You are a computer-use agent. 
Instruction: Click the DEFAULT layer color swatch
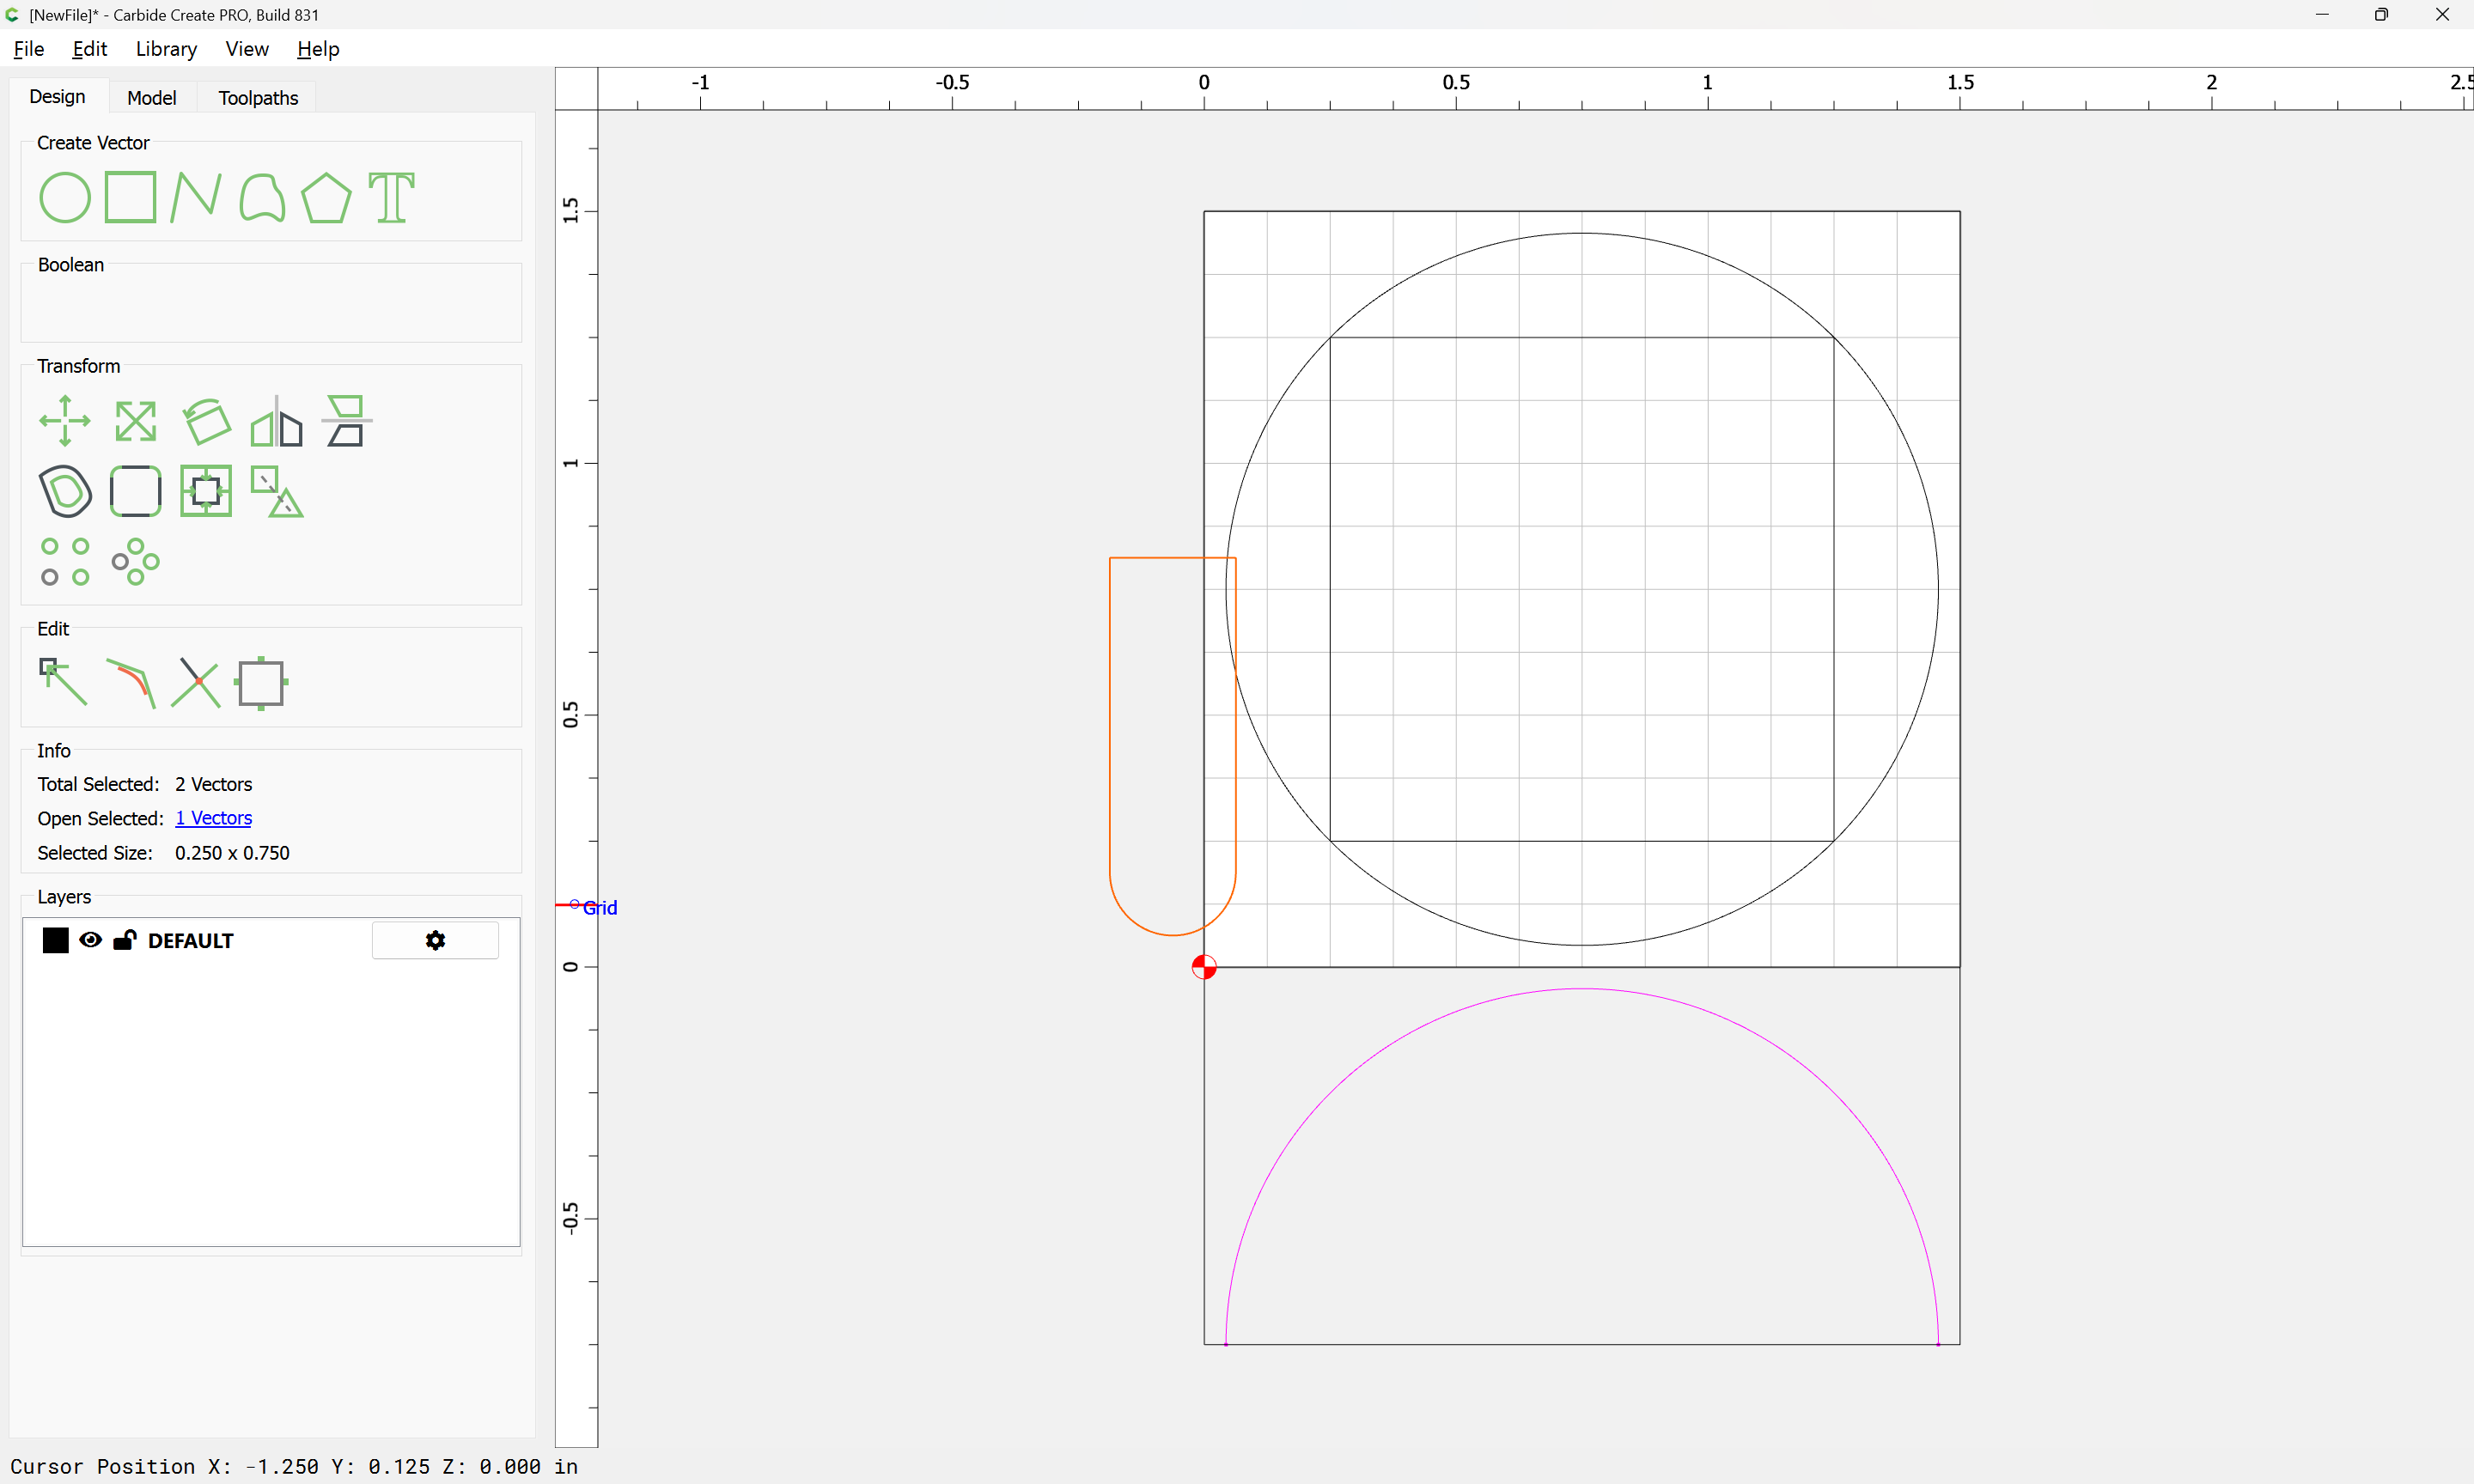click(x=55, y=940)
